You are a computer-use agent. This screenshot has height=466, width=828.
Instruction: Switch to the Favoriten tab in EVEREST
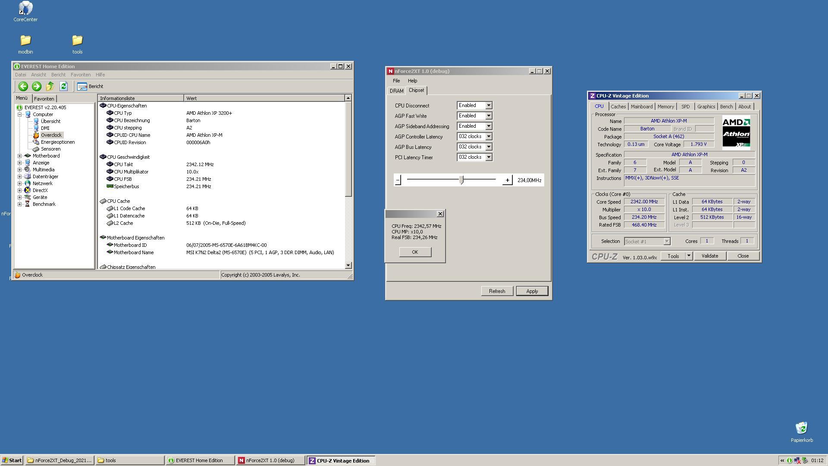pos(44,99)
